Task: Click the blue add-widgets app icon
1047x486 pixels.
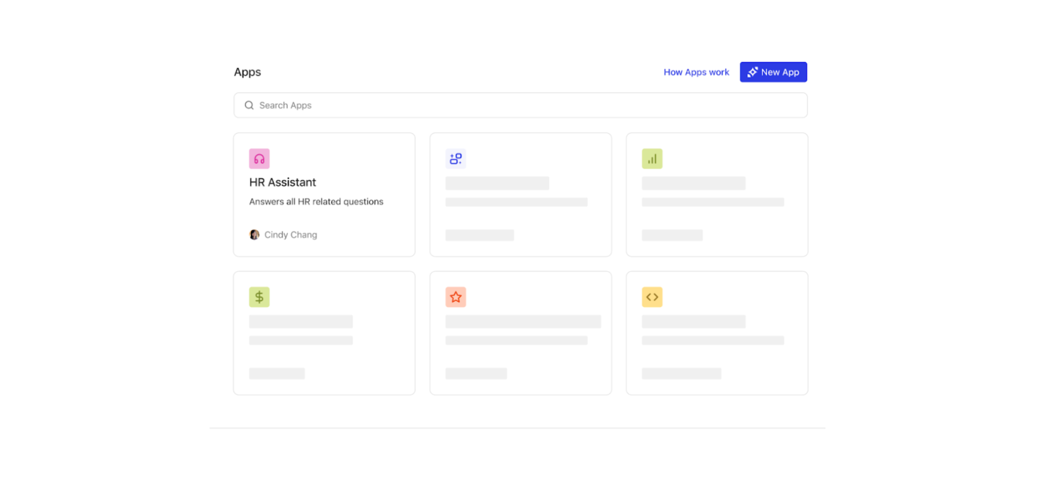Action: [455, 159]
